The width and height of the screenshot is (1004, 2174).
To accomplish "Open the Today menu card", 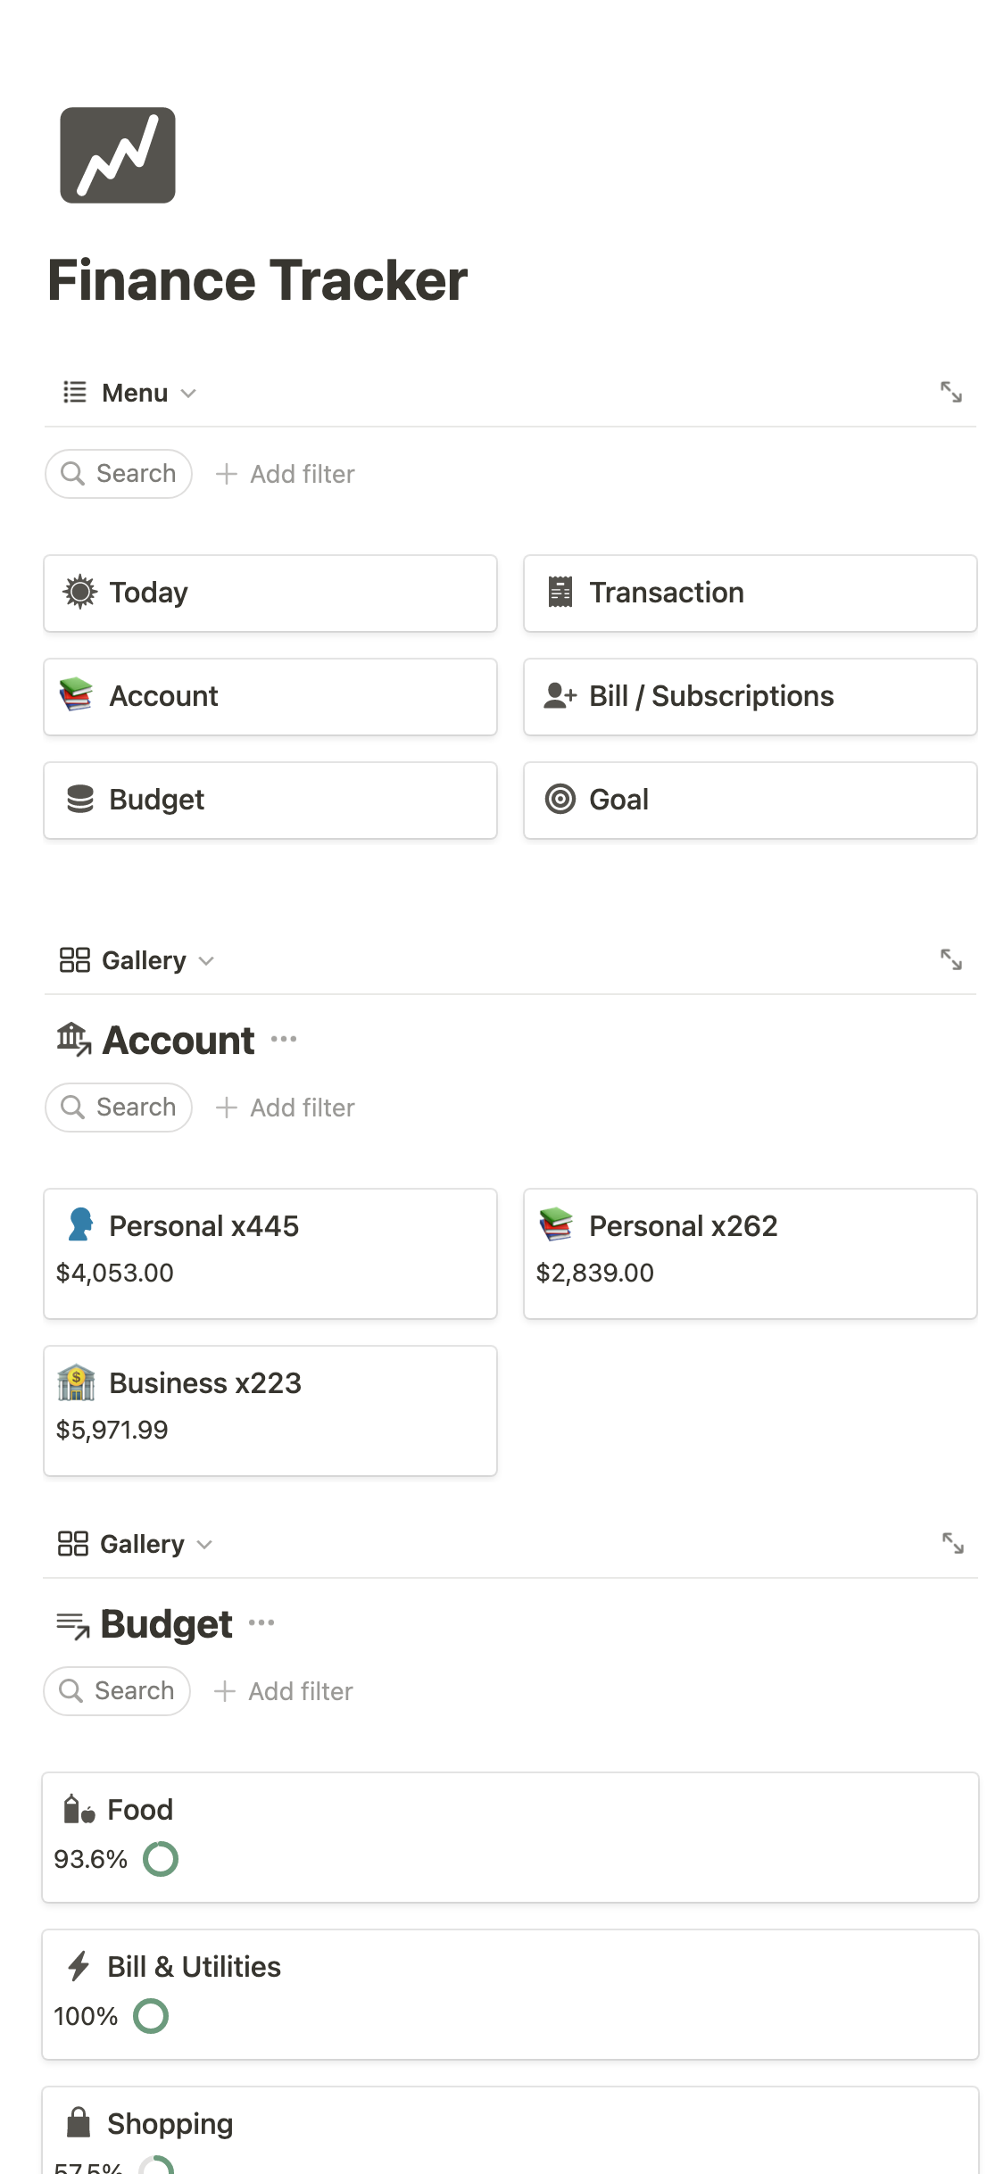I will [x=270, y=593].
